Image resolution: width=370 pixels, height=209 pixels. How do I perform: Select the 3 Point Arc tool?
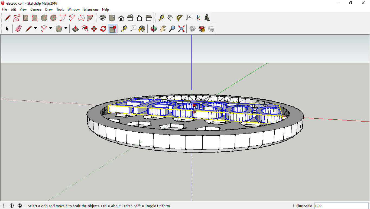[x=81, y=18]
